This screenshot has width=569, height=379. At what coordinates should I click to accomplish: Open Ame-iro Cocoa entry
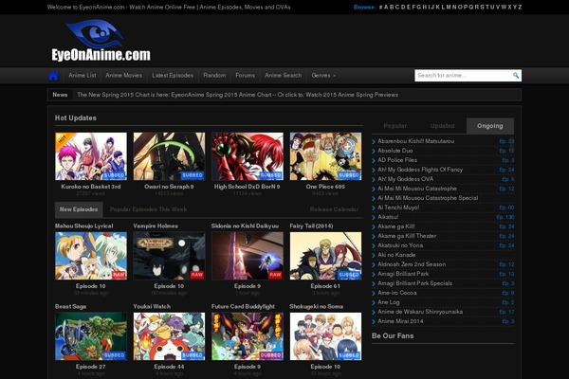[x=397, y=293]
